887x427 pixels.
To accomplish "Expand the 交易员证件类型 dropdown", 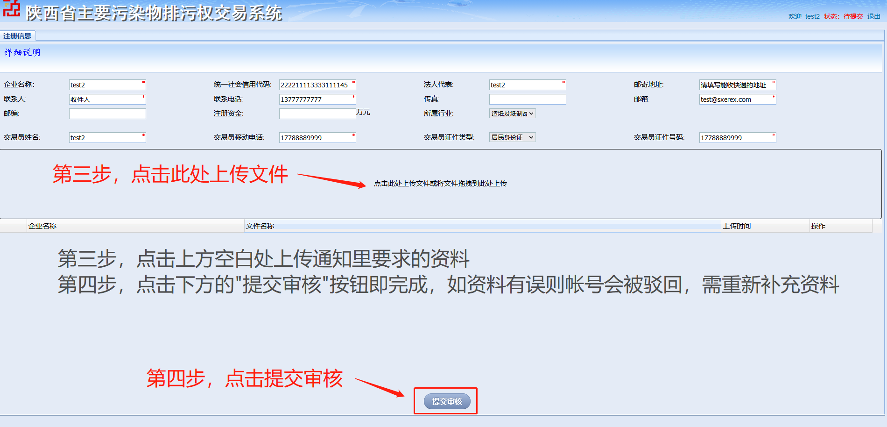I will pyautogui.click(x=512, y=137).
